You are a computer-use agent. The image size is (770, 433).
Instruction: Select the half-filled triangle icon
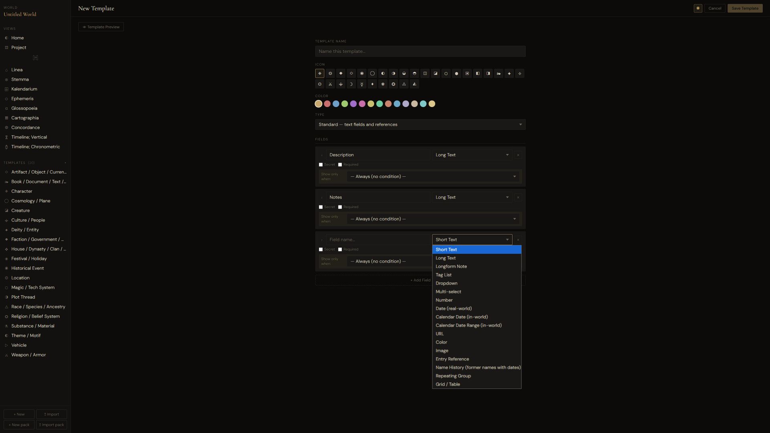pos(414,84)
